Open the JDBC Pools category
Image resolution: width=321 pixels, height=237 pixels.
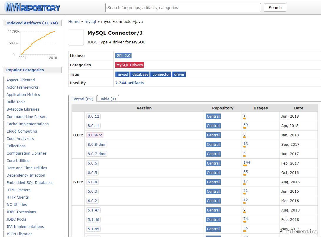(16, 219)
